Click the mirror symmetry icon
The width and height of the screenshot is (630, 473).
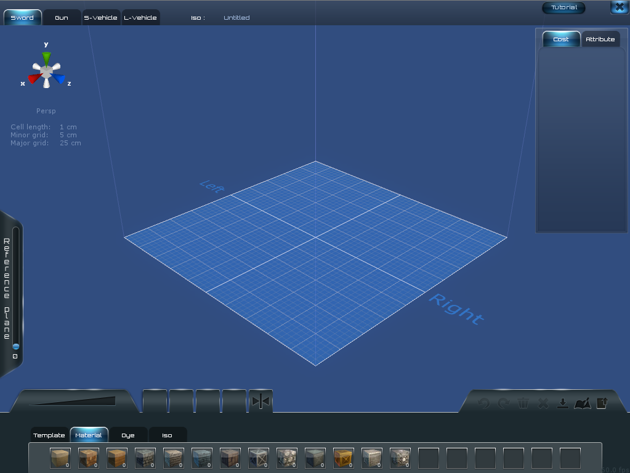click(260, 402)
